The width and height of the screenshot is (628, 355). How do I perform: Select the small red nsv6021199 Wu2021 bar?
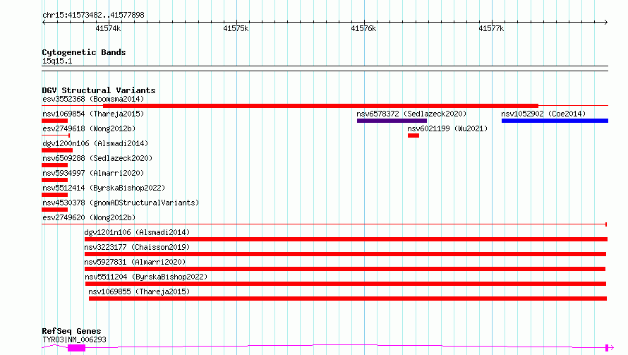(413, 136)
